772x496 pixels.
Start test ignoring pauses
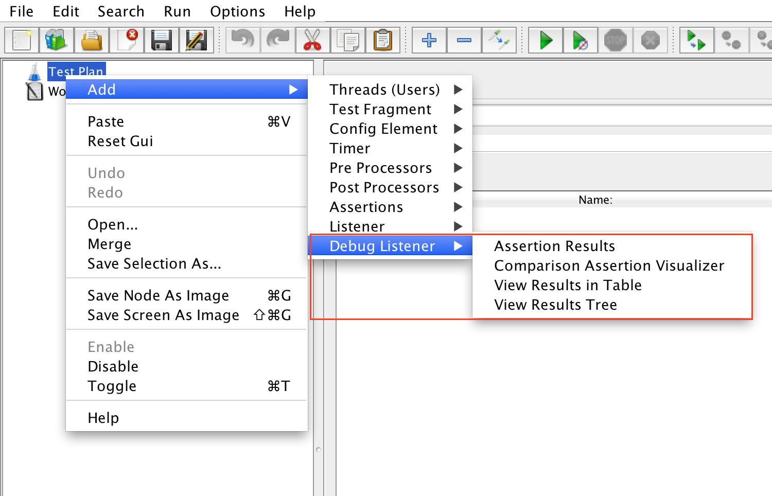581,40
